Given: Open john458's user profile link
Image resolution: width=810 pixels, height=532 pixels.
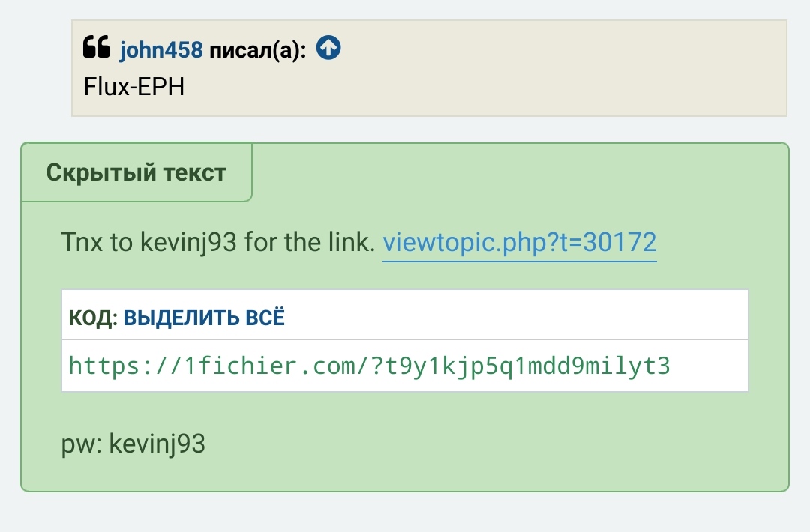Looking at the screenshot, I should (161, 50).
